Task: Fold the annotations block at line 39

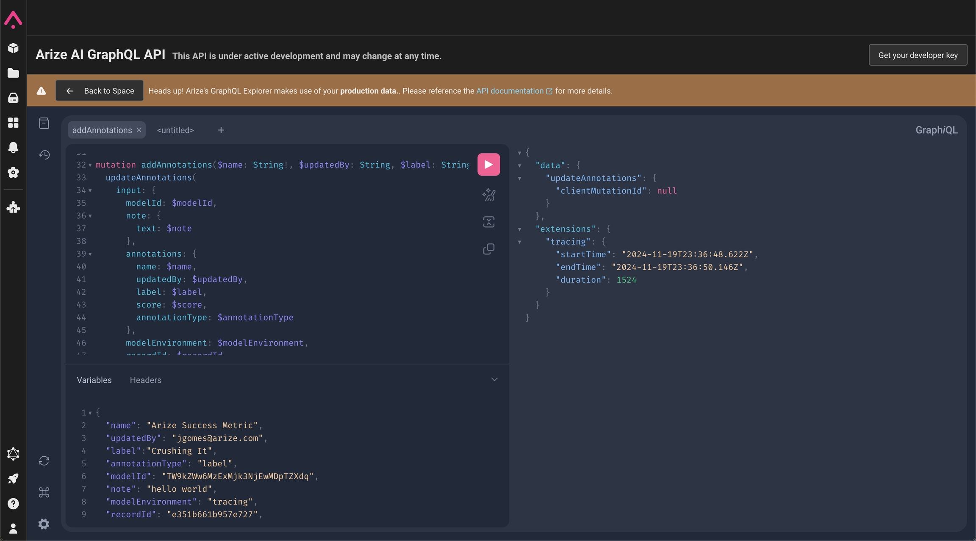Action: coord(90,254)
